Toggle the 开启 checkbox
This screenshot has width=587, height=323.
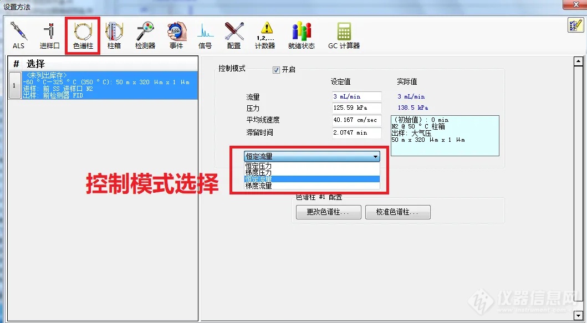click(x=276, y=70)
